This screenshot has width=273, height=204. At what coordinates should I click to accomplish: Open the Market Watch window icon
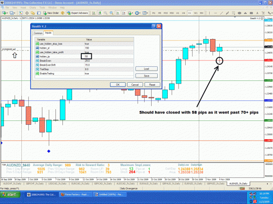tap(21, 13)
